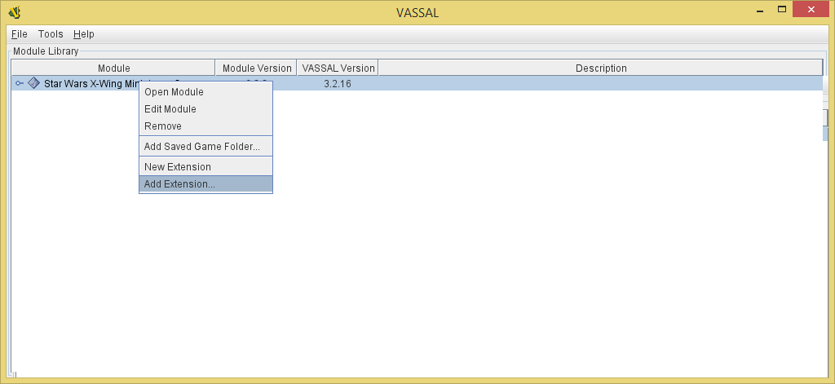Click Remove in the context menu
The width and height of the screenshot is (835, 384).
163,126
